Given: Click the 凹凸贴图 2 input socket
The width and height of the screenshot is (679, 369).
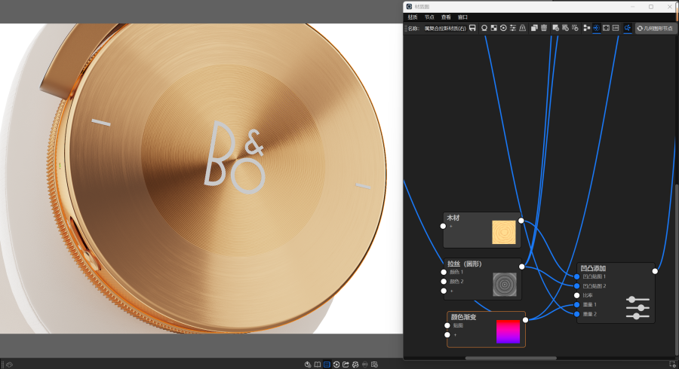Looking at the screenshot, I should pos(577,286).
